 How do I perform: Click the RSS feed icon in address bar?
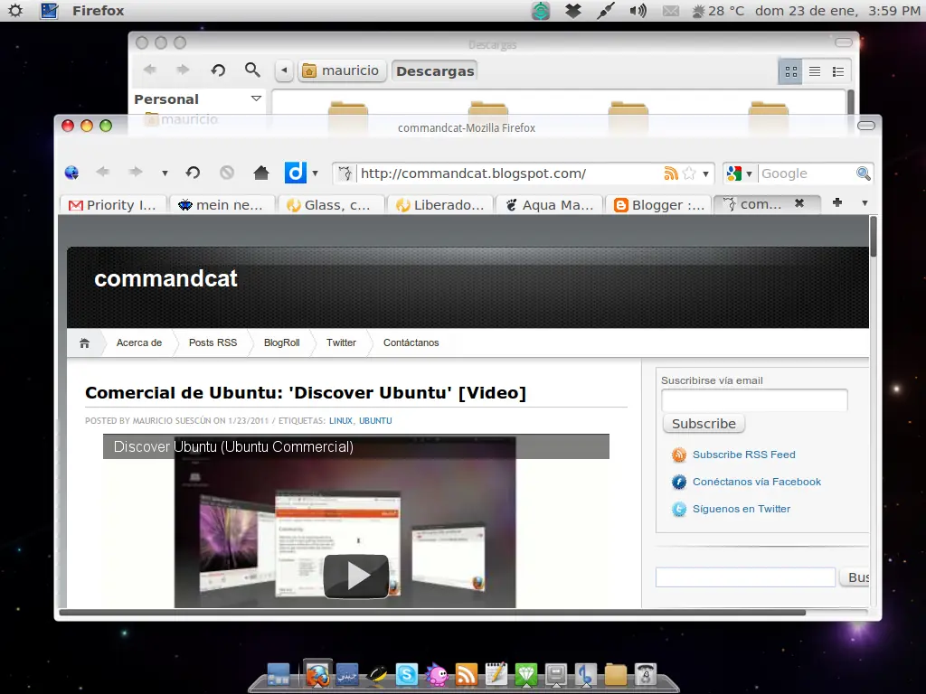coord(670,173)
